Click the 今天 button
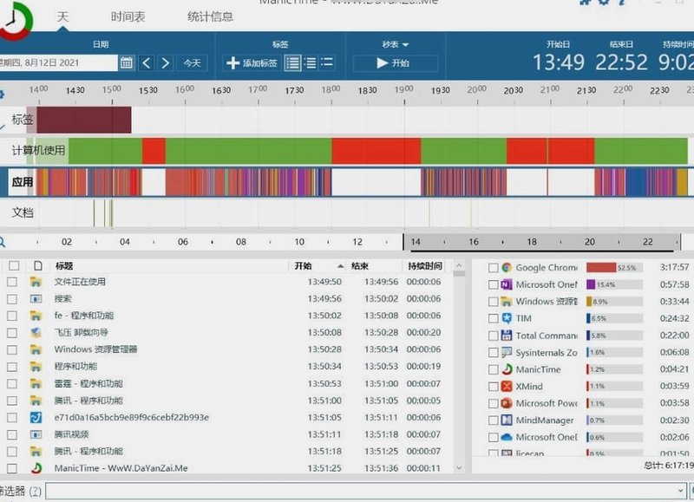 click(192, 62)
